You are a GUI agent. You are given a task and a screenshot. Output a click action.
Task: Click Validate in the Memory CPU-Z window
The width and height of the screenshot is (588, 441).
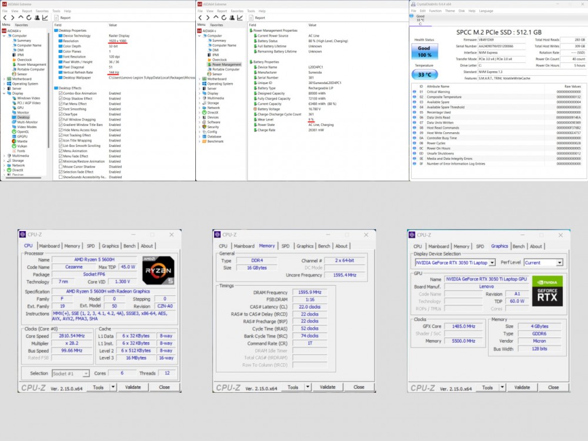(x=328, y=387)
